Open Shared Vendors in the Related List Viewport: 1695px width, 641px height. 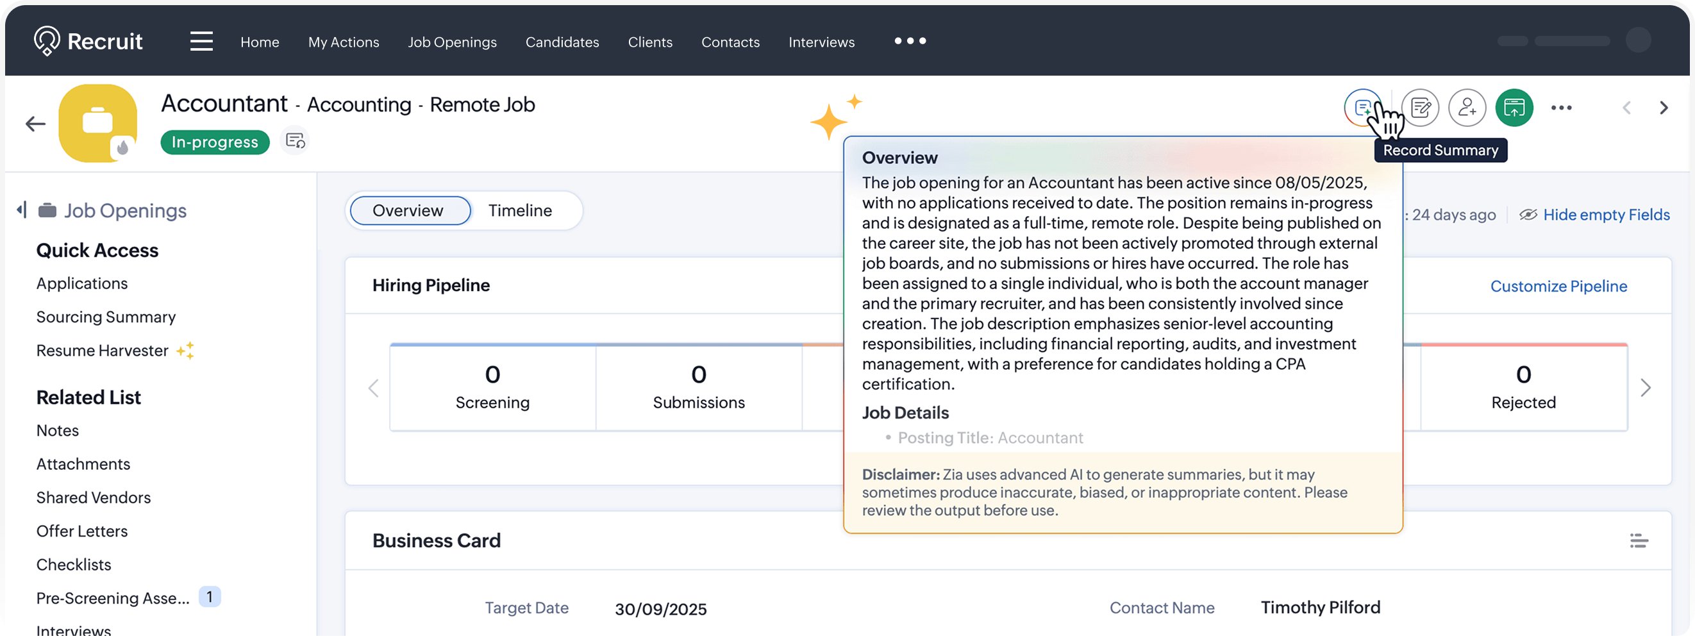[x=94, y=499]
